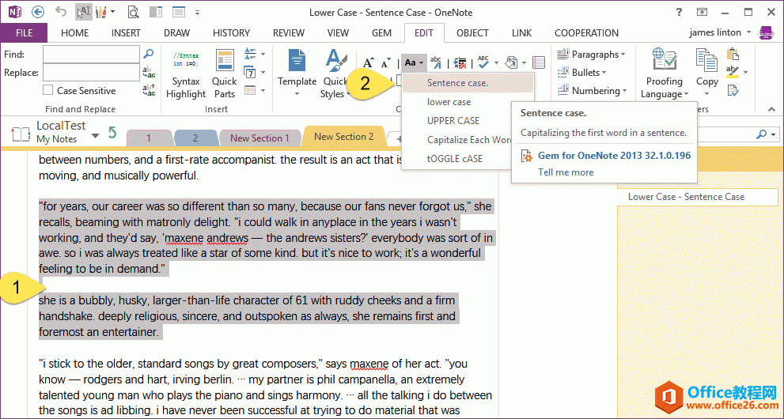The height and width of the screenshot is (419, 784).
Task: Open section tab labeled 2
Action: [x=195, y=138]
